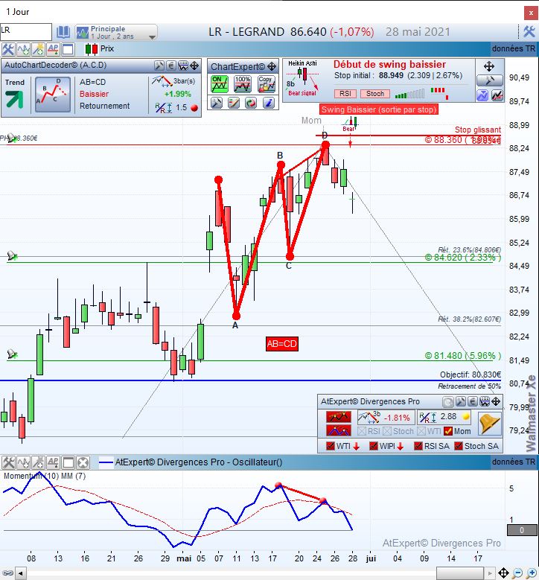Uncheck the RSI SA checkbox
The width and height of the screenshot is (539, 580).
tap(418, 447)
